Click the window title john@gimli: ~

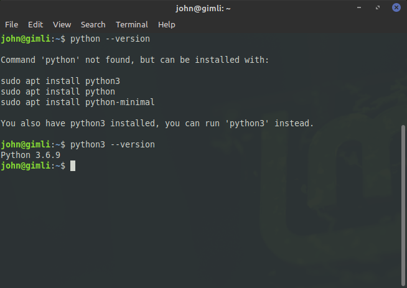pos(203,9)
